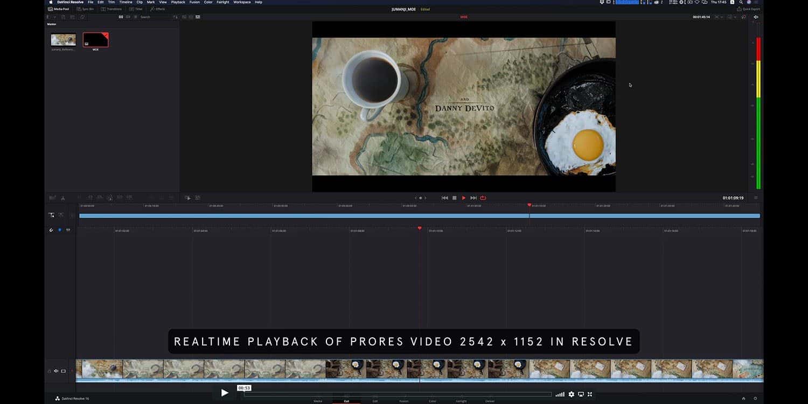This screenshot has width=808, height=404.
Task: Open the Effects panel
Action: click(157, 9)
